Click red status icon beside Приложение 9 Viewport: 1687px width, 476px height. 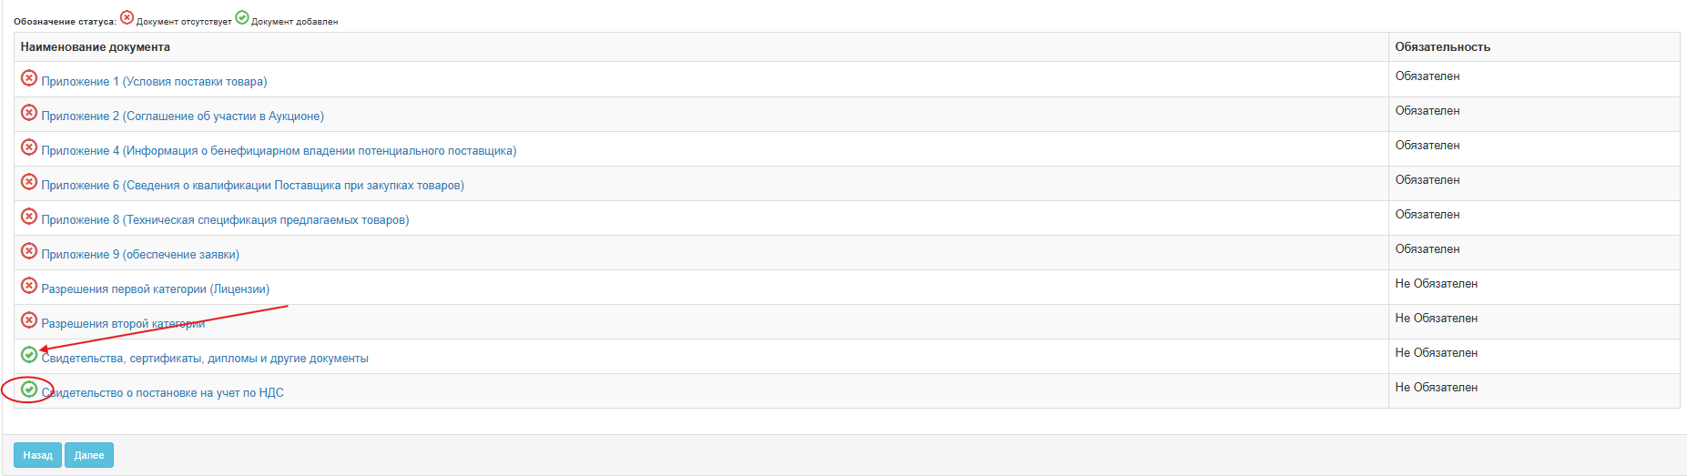click(29, 251)
